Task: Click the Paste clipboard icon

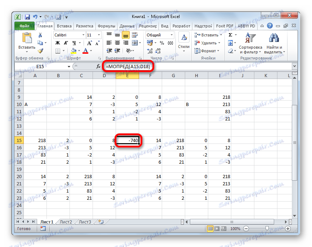Action: [x=27, y=38]
